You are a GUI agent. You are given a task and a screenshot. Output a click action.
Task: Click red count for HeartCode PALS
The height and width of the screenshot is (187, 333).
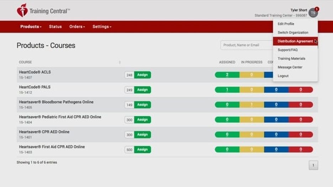click(301, 90)
